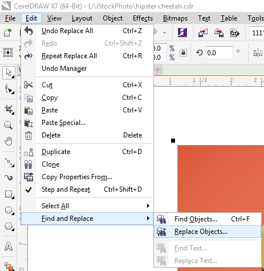The height and width of the screenshot is (271, 264).
Task: Open Undo Manager from the Edit menu
Action: (x=87, y=68)
